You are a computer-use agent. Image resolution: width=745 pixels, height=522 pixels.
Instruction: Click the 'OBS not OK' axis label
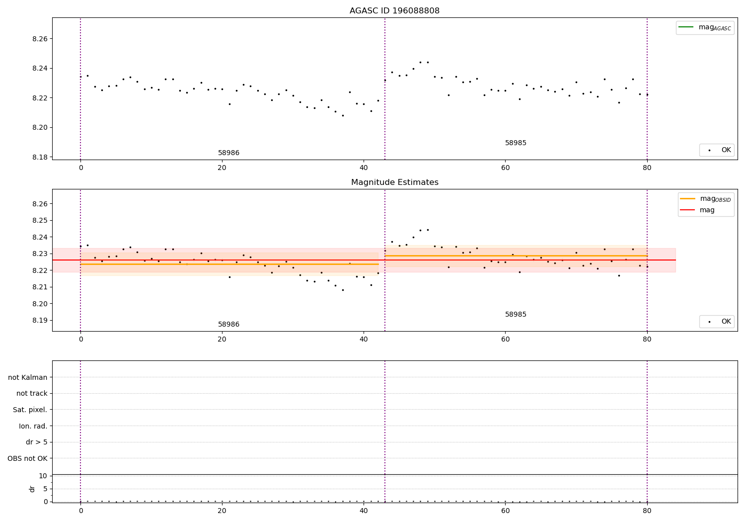(x=28, y=458)
